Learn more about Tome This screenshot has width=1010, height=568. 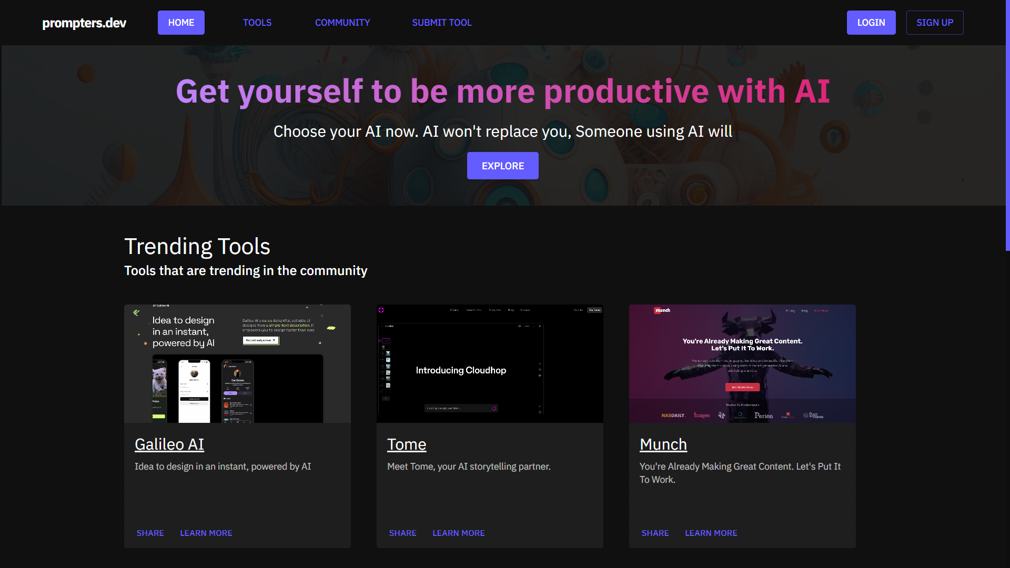point(459,533)
